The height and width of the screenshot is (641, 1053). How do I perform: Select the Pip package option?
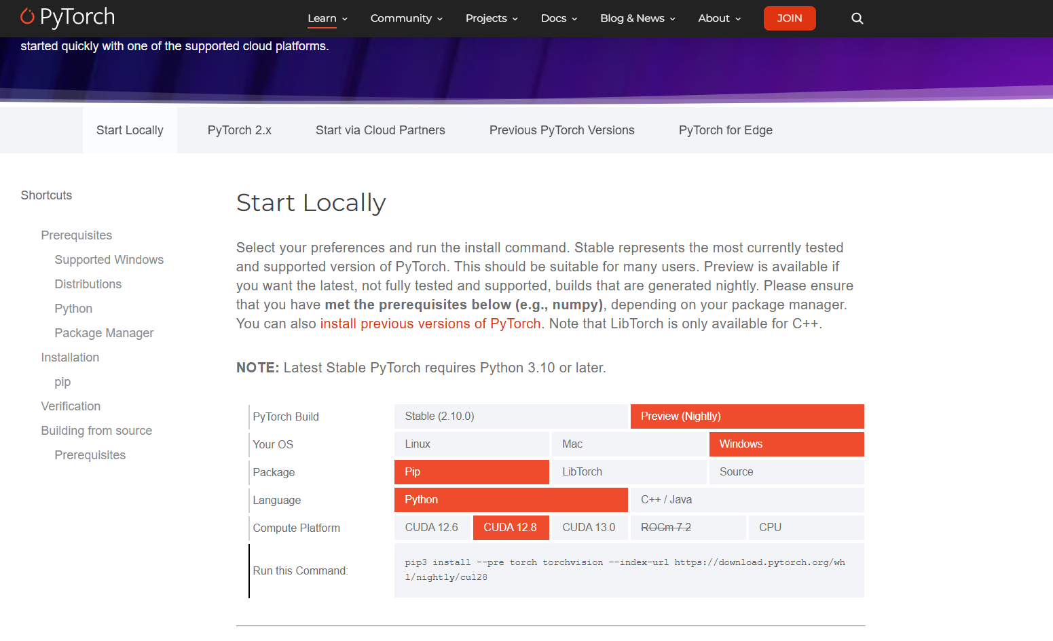click(472, 472)
